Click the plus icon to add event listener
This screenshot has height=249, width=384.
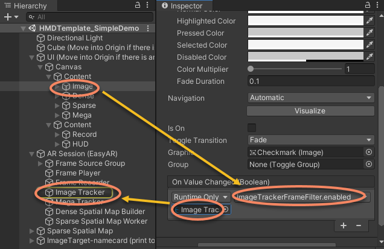click(344, 225)
